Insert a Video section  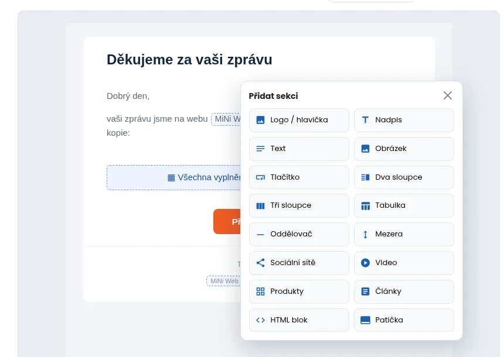pyautogui.click(x=404, y=263)
